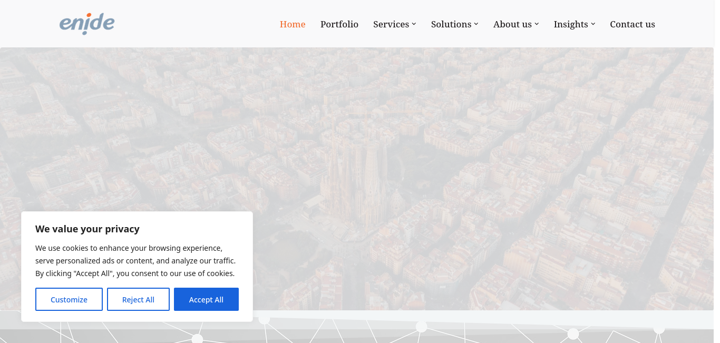Click Reject All cookies button
Screen dimensions: 720x343
click(x=138, y=299)
